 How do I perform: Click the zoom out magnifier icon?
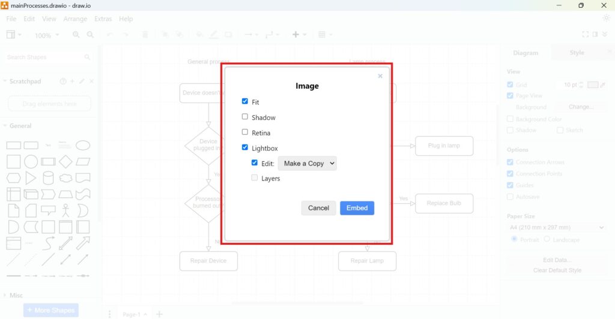pyautogui.click(x=90, y=35)
